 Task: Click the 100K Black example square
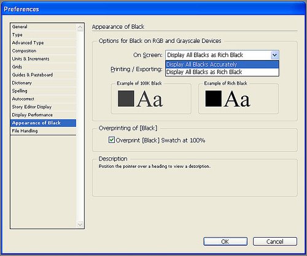pyautogui.click(x=126, y=99)
